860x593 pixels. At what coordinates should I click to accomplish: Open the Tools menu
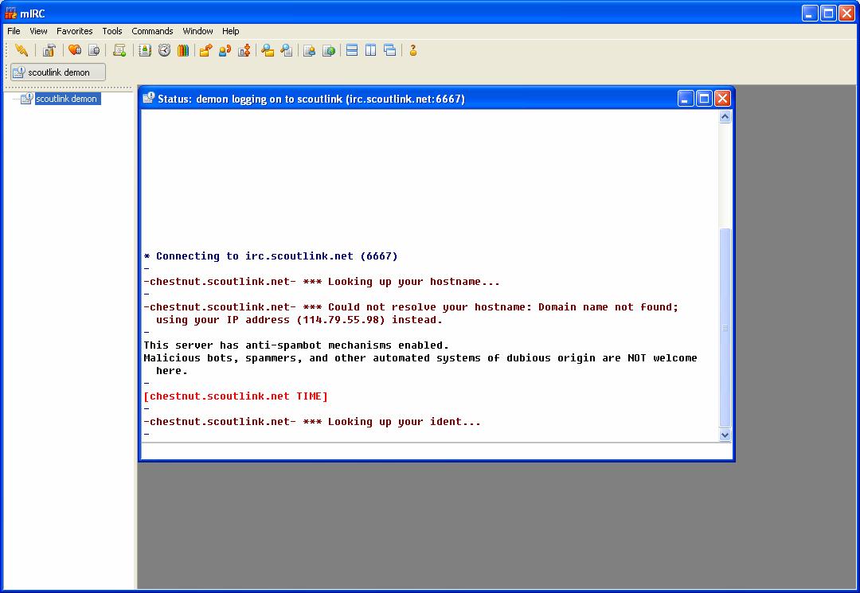pos(112,31)
